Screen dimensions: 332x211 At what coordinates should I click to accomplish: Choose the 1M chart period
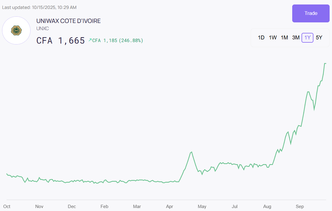pyautogui.click(x=284, y=38)
